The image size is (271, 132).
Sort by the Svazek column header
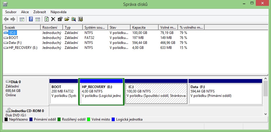22,28
